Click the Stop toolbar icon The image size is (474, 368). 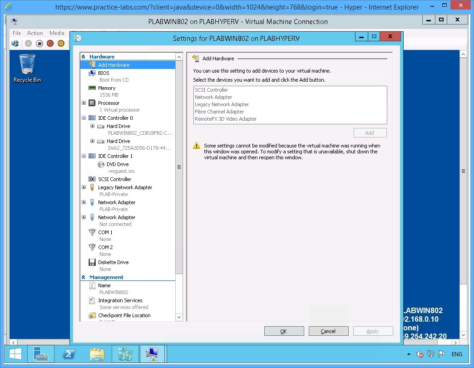(x=39, y=43)
